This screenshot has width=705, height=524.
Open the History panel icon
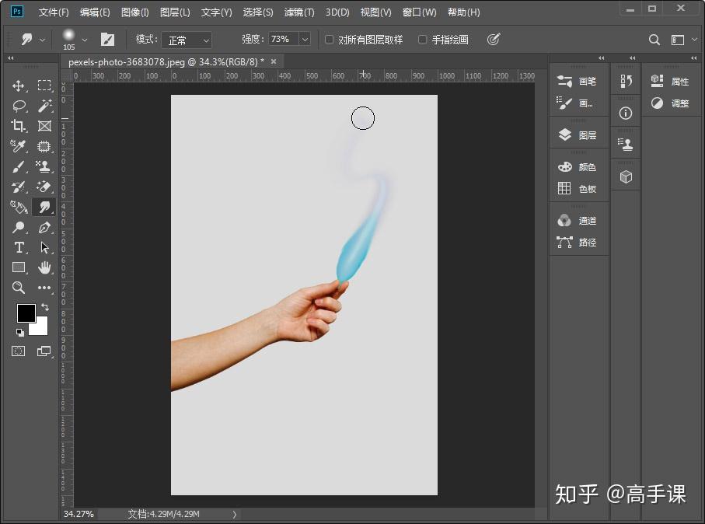626,81
